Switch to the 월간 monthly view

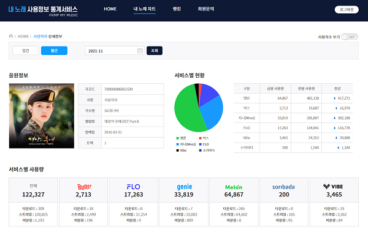click(x=54, y=51)
